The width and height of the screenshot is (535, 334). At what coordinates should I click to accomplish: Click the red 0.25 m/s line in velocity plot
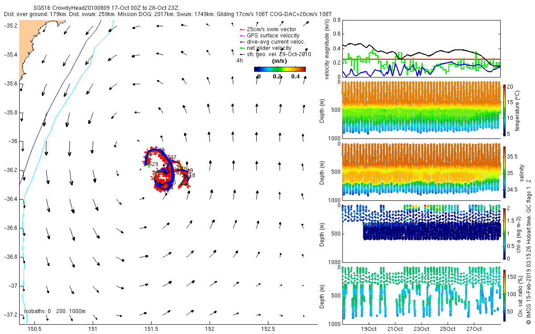(x=421, y=59)
